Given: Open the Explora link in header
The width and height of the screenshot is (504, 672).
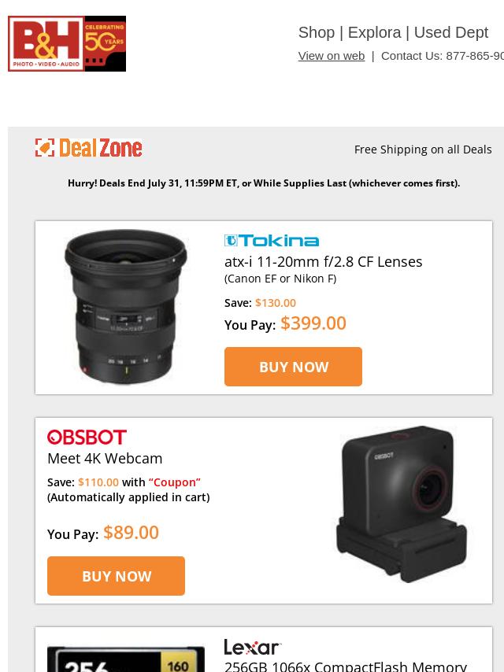Looking at the screenshot, I should (375, 32).
